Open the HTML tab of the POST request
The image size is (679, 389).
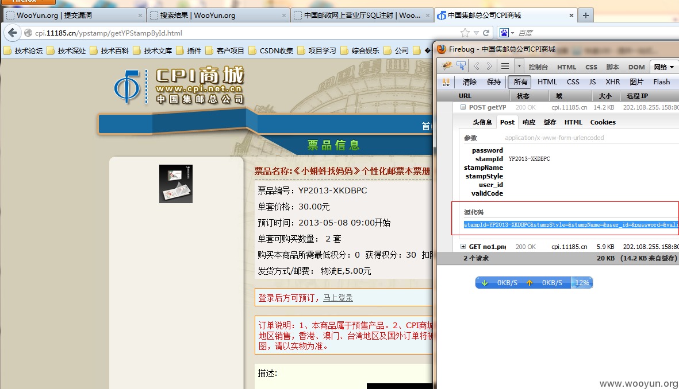coord(573,122)
